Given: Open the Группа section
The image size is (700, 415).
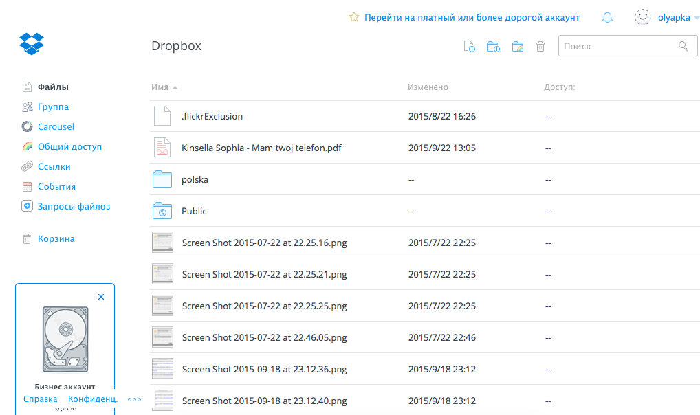Looking at the screenshot, I should 53,106.
